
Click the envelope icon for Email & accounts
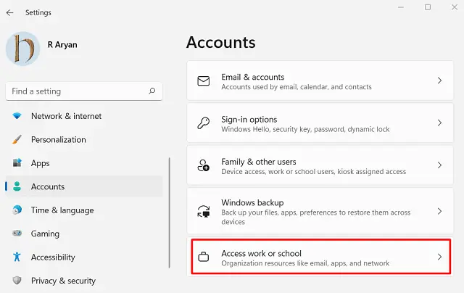coord(204,81)
